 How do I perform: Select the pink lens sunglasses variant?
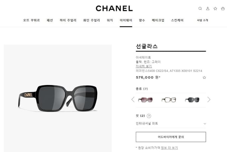coord(145,100)
